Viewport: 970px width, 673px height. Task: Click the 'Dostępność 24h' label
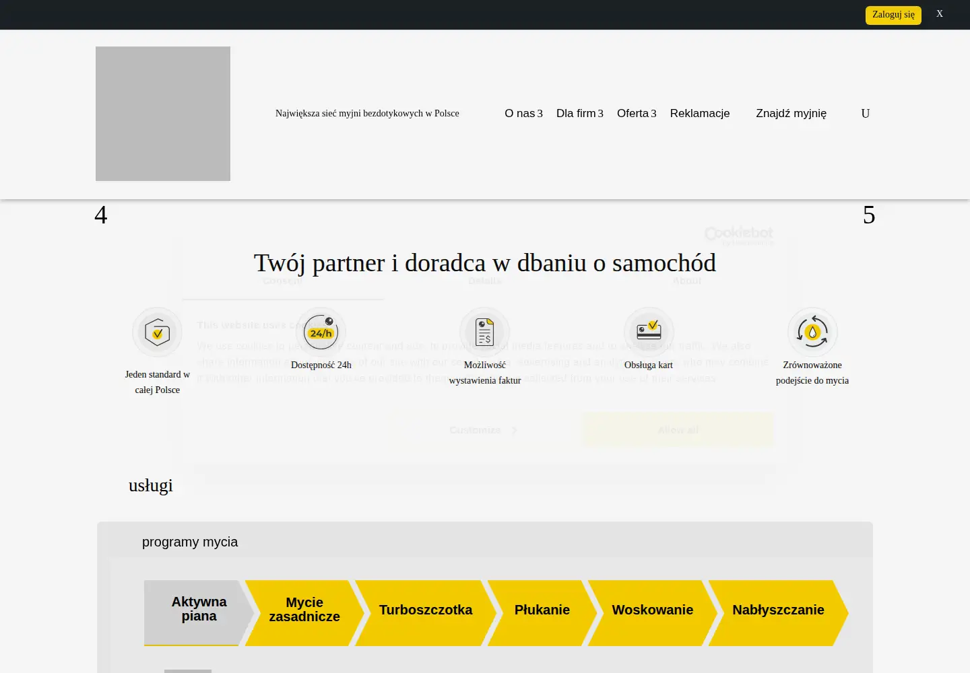(x=321, y=365)
